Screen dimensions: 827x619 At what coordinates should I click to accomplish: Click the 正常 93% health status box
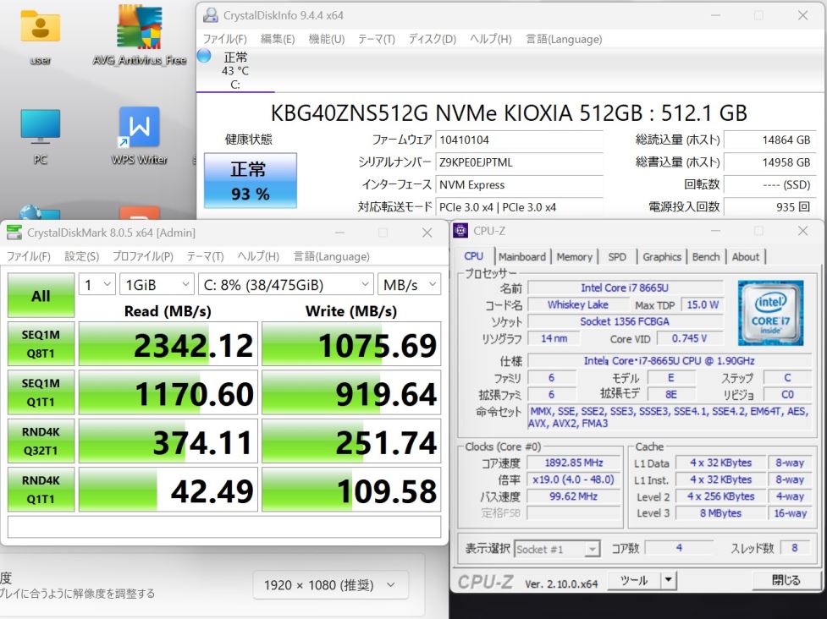pyautogui.click(x=251, y=180)
